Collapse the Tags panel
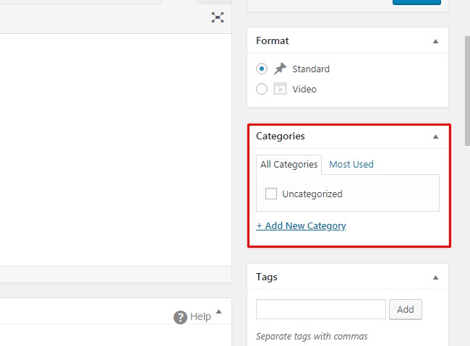470x346 pixels. (435, 277)
